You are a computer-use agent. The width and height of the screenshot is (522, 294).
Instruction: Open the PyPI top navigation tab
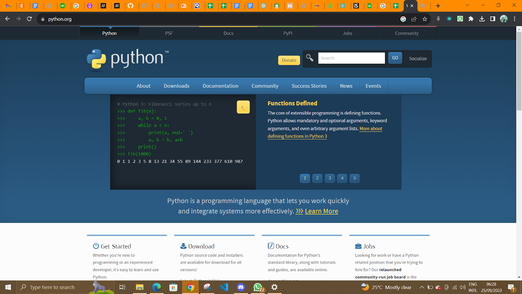click(x=288, y=33)
